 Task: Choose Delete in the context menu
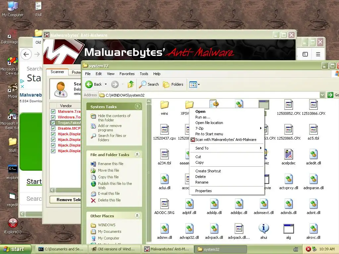coord(226,177)
